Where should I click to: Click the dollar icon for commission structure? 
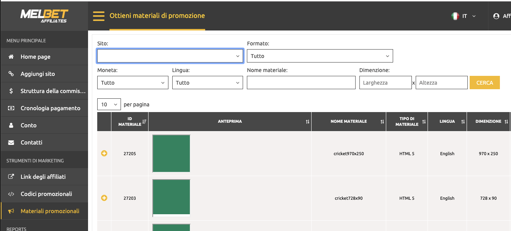[x=11, y=91]
